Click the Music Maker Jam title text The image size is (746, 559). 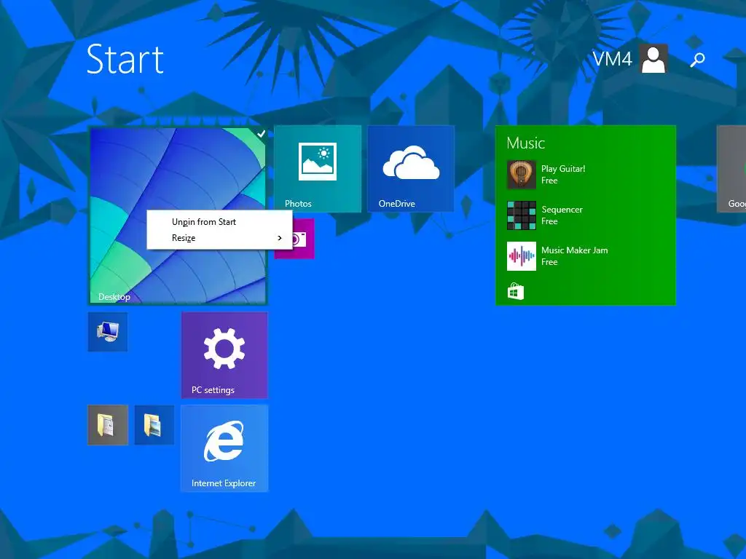575,250
